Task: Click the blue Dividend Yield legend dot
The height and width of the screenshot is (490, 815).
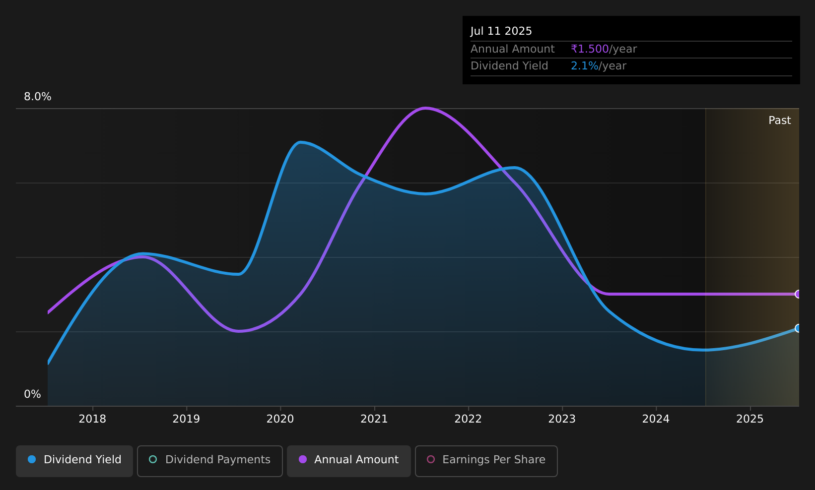Action: coord(32,459)
